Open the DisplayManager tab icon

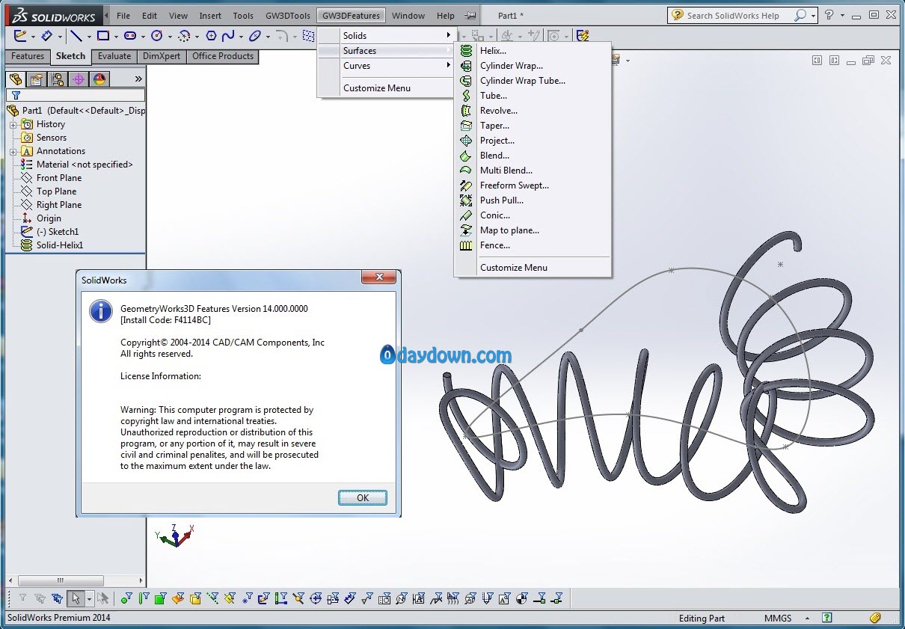tap(99, 79)
